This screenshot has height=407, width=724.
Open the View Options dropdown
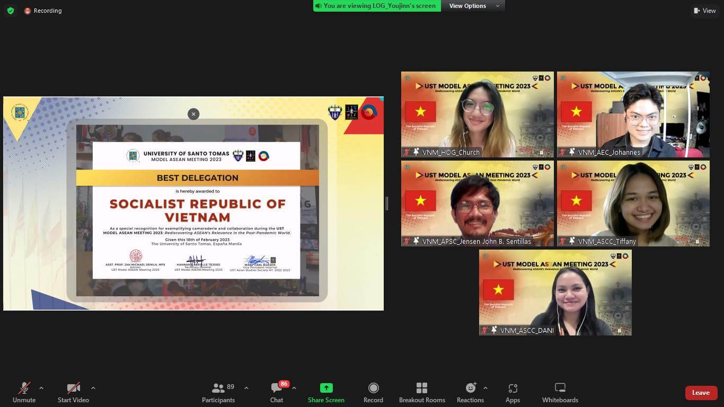coord(474,6)
